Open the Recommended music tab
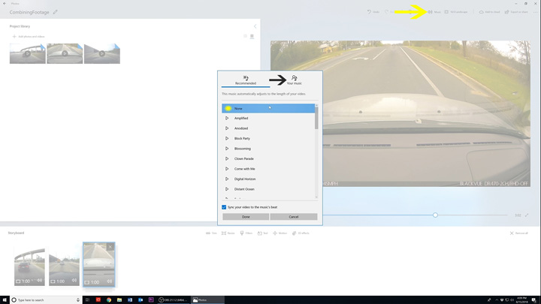 click(246, 80)
